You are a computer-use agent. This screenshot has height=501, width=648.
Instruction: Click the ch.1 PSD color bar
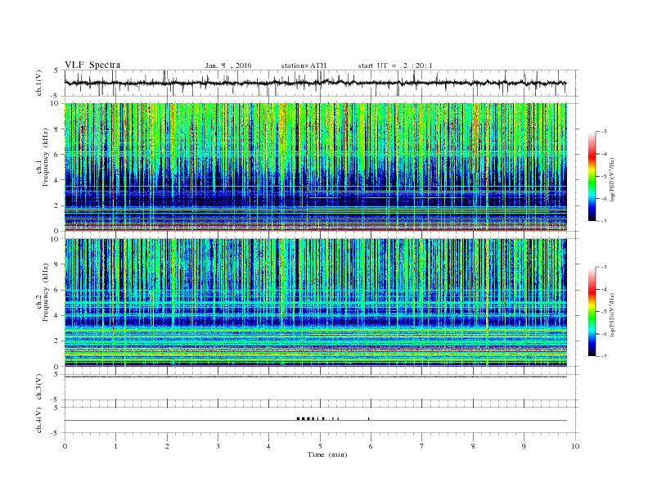tap(592, 176)
